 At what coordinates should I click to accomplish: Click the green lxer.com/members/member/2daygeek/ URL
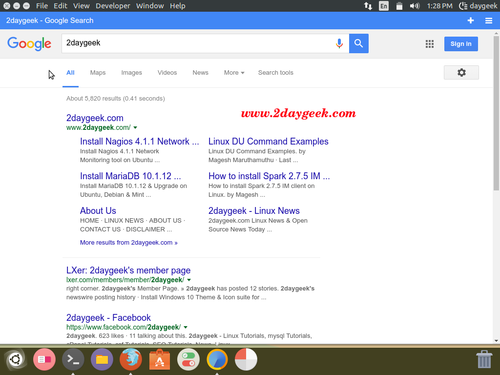[125, 280]
